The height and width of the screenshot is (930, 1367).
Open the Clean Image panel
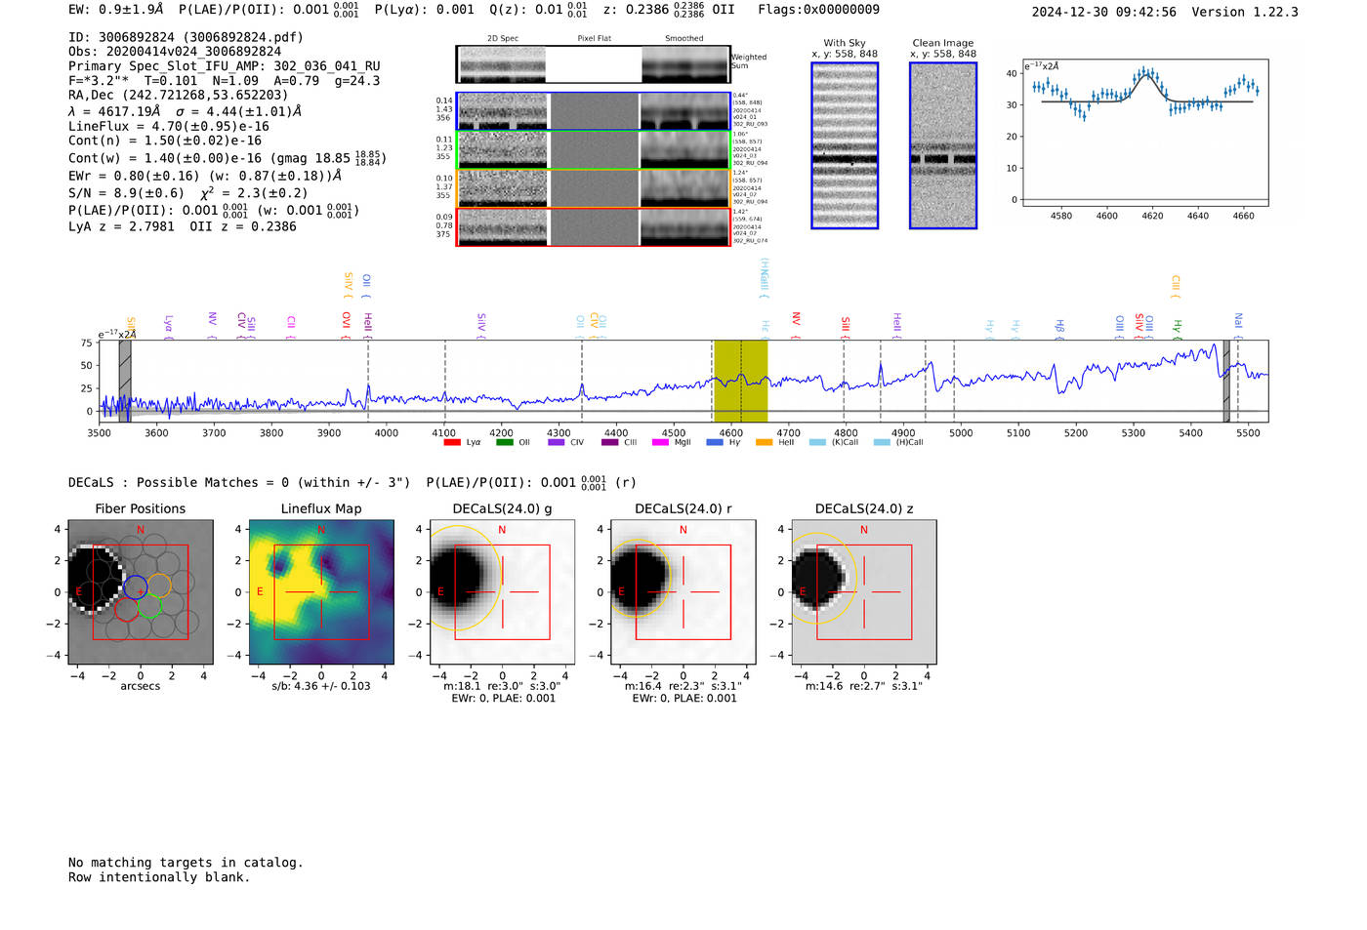tap(943, 145)
